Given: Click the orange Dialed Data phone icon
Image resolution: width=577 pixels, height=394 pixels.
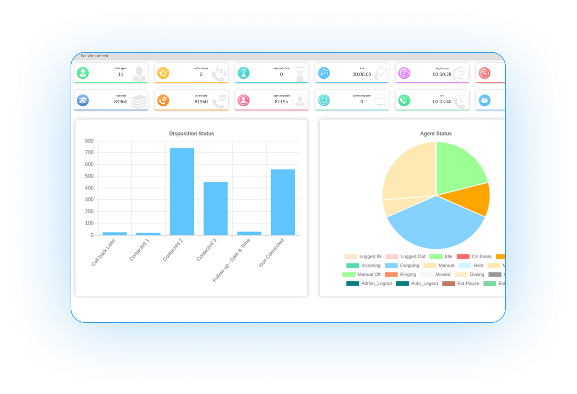Looking at the screenshot, I should tap(163, 100).
